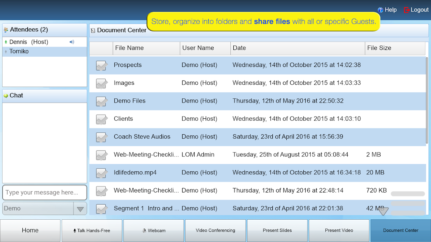Click the Help question mark icon
This screenshot has width=431, height=242.
point(380,10)
